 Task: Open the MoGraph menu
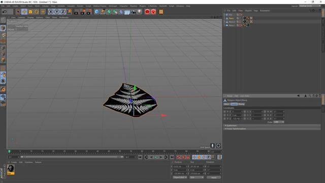[x=113, y=6]
